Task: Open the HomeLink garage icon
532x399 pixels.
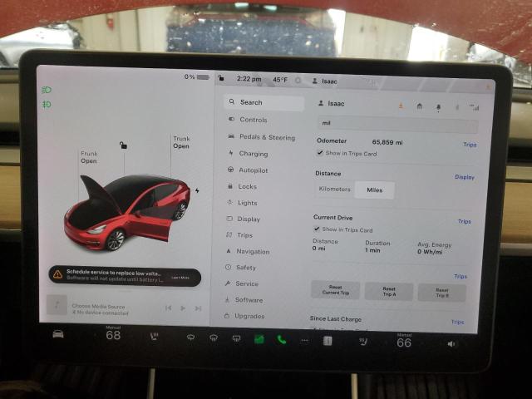Action: click(420, 107)
